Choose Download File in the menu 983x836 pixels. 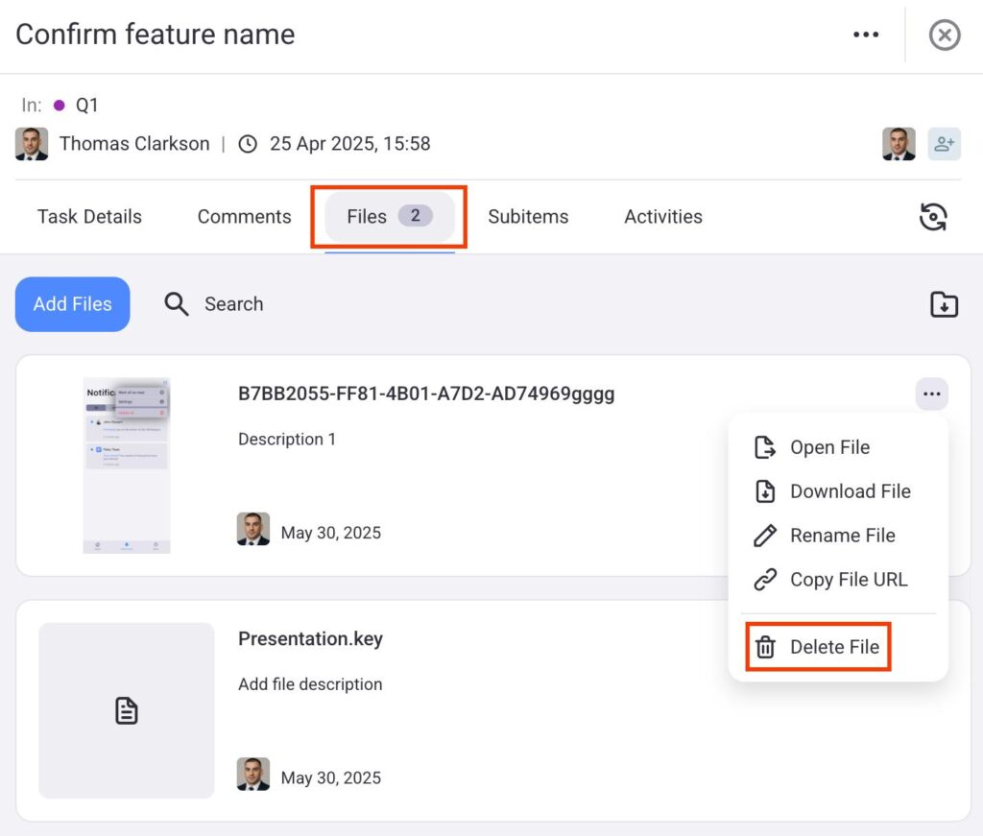[x=850, y=491]
